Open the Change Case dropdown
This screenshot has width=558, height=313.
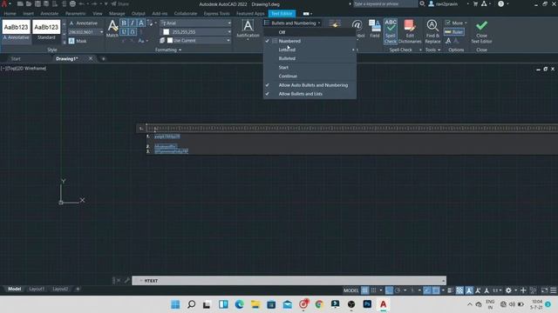pyautogui.click(x=143, y=41)
